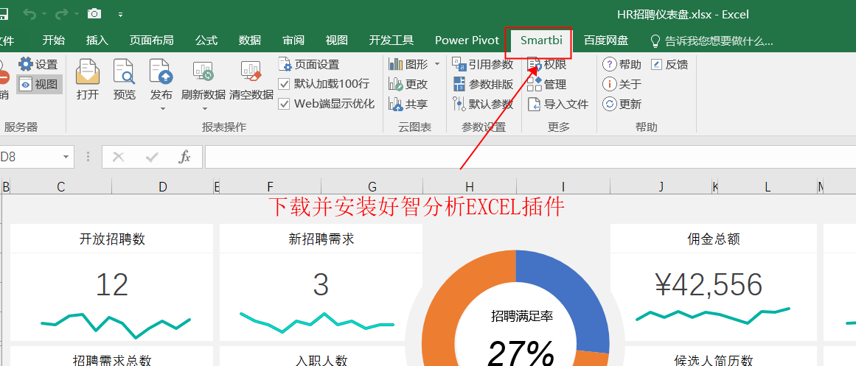The image size is (856, 366).
Task: Click inside the formula bar input
Action: point(529,157)
